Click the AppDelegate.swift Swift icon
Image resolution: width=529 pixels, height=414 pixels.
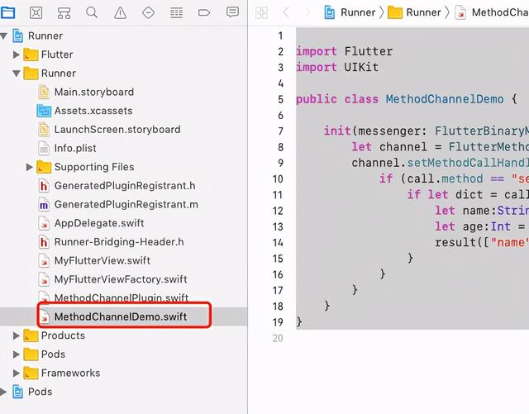(x=44, y=223)
